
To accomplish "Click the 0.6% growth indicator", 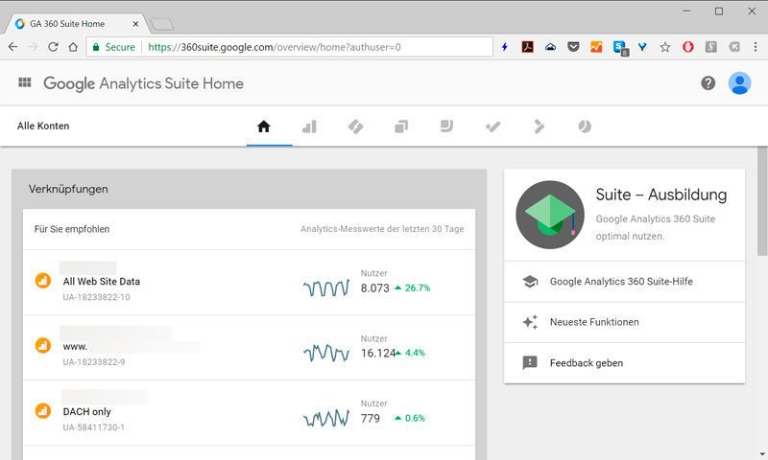I will tap(410, 418).
